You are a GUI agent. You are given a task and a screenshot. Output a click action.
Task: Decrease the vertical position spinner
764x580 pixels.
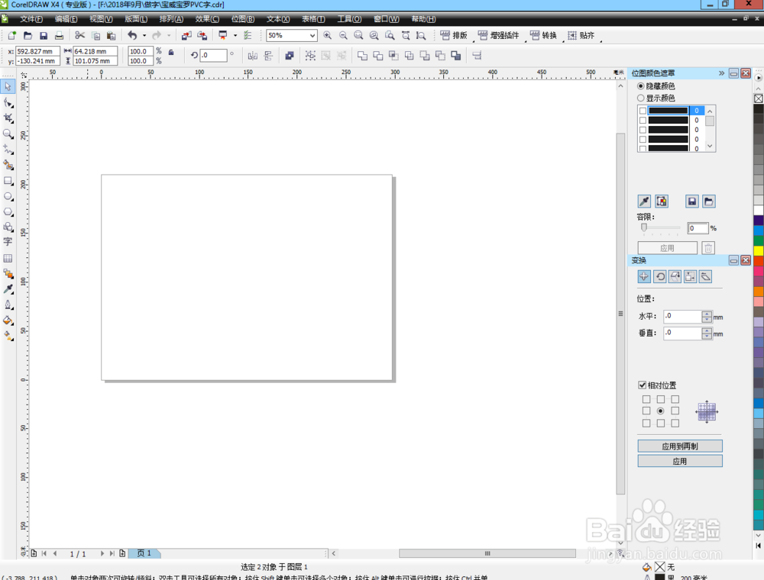(707, 337)
